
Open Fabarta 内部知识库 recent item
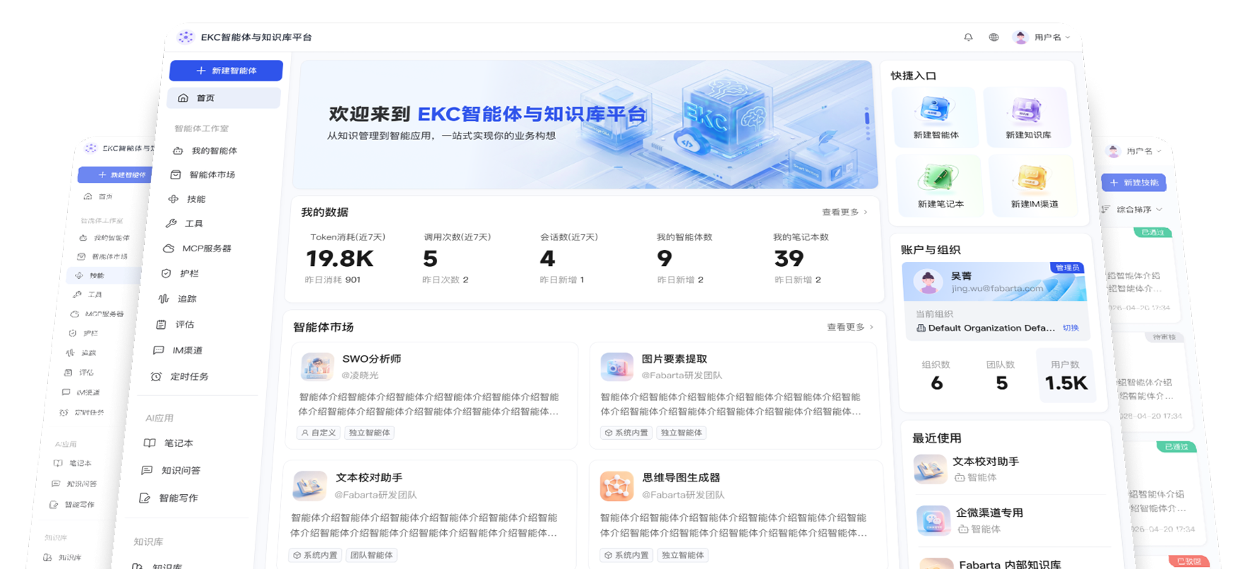click(1010, 565)
